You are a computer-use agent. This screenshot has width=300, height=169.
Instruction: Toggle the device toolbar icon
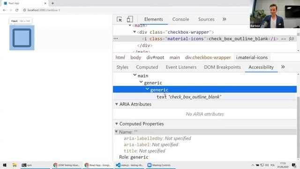pyautogui.click(x=130, y=19)
